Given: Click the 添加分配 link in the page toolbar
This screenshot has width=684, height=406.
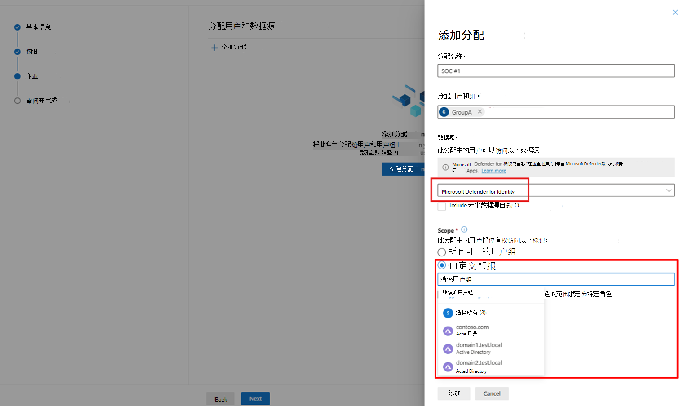Looking at the screenshot, I should coord(233,47).
